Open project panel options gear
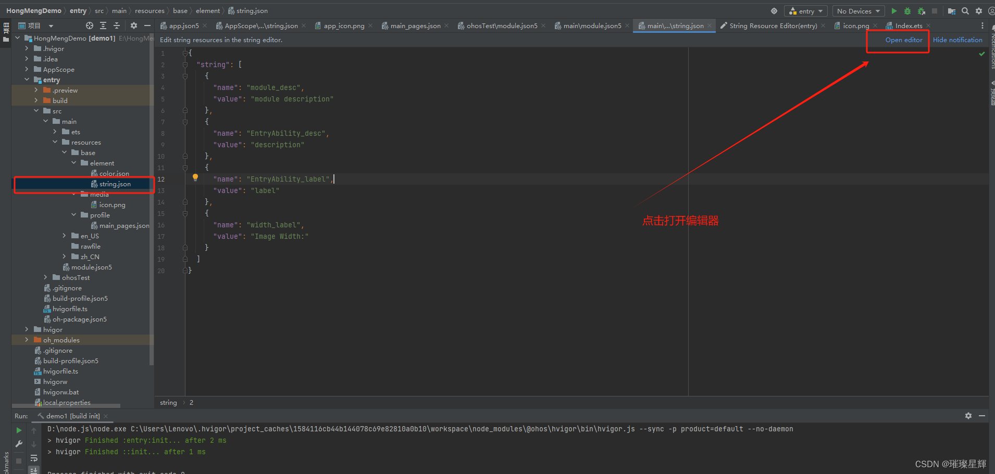This screenshot has height=474, width=995. [x=134, y=25]
